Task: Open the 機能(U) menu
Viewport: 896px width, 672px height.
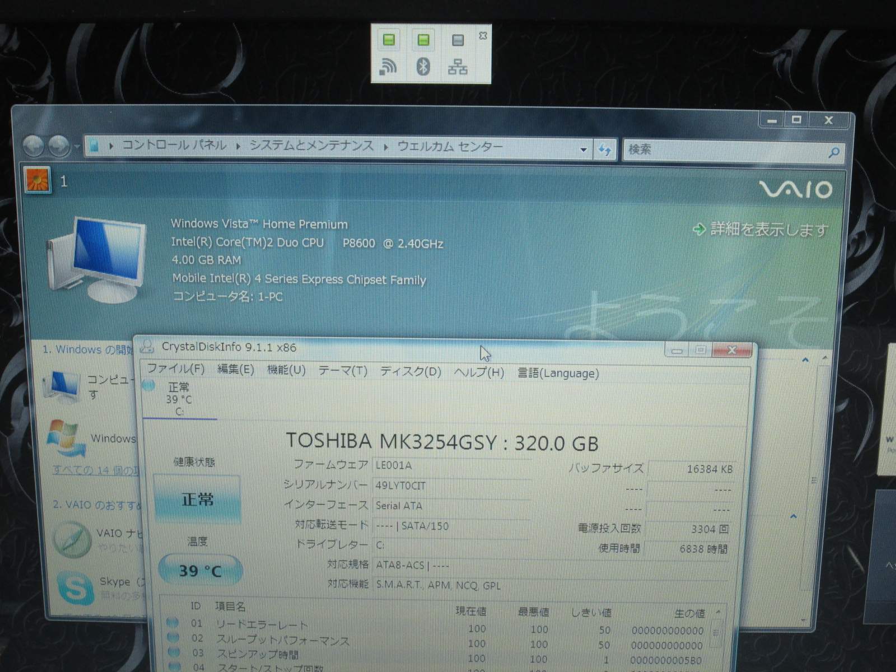Action: click(286, 370)
